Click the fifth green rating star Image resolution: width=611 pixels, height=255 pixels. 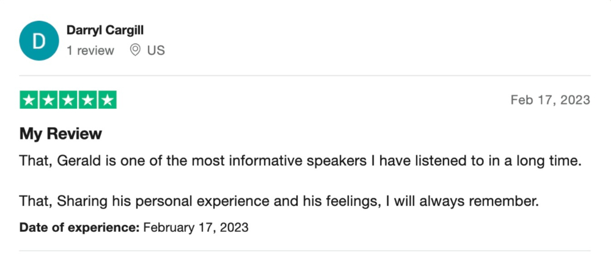click(107, 100)
